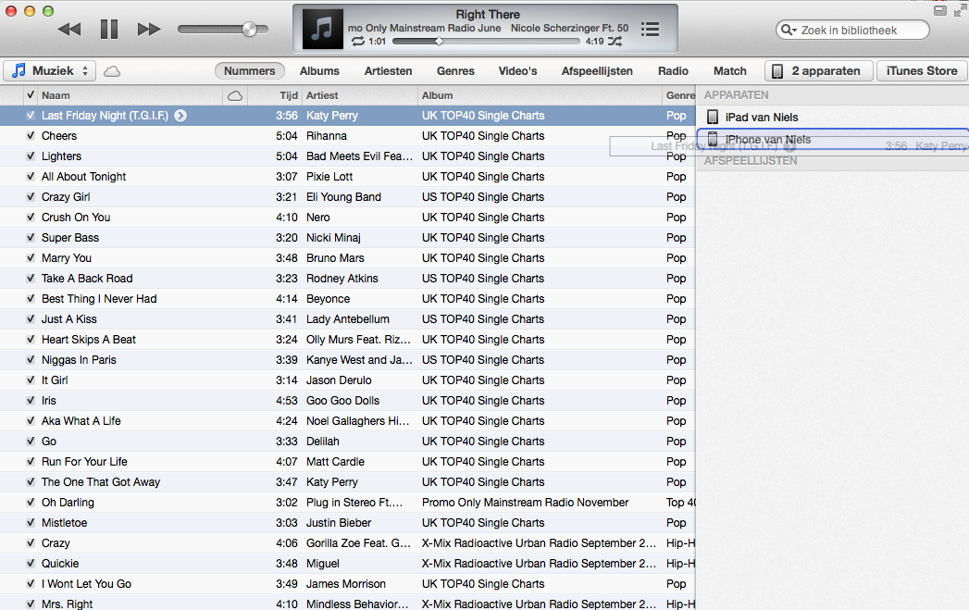
Task: Click the 2 apparaten button
Action: [x=819, y=71]
